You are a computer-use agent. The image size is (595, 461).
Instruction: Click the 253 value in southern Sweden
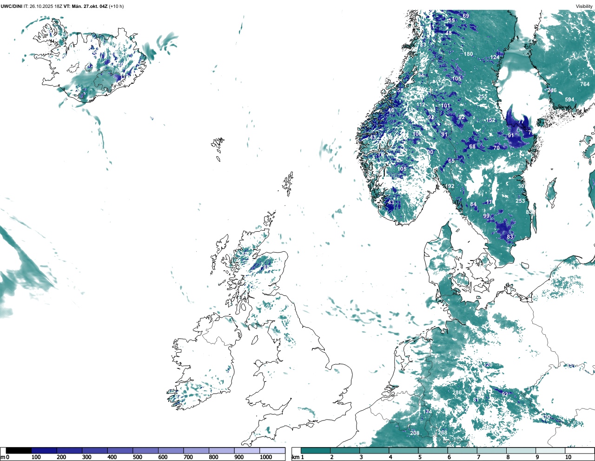click(x=520, y=201)
